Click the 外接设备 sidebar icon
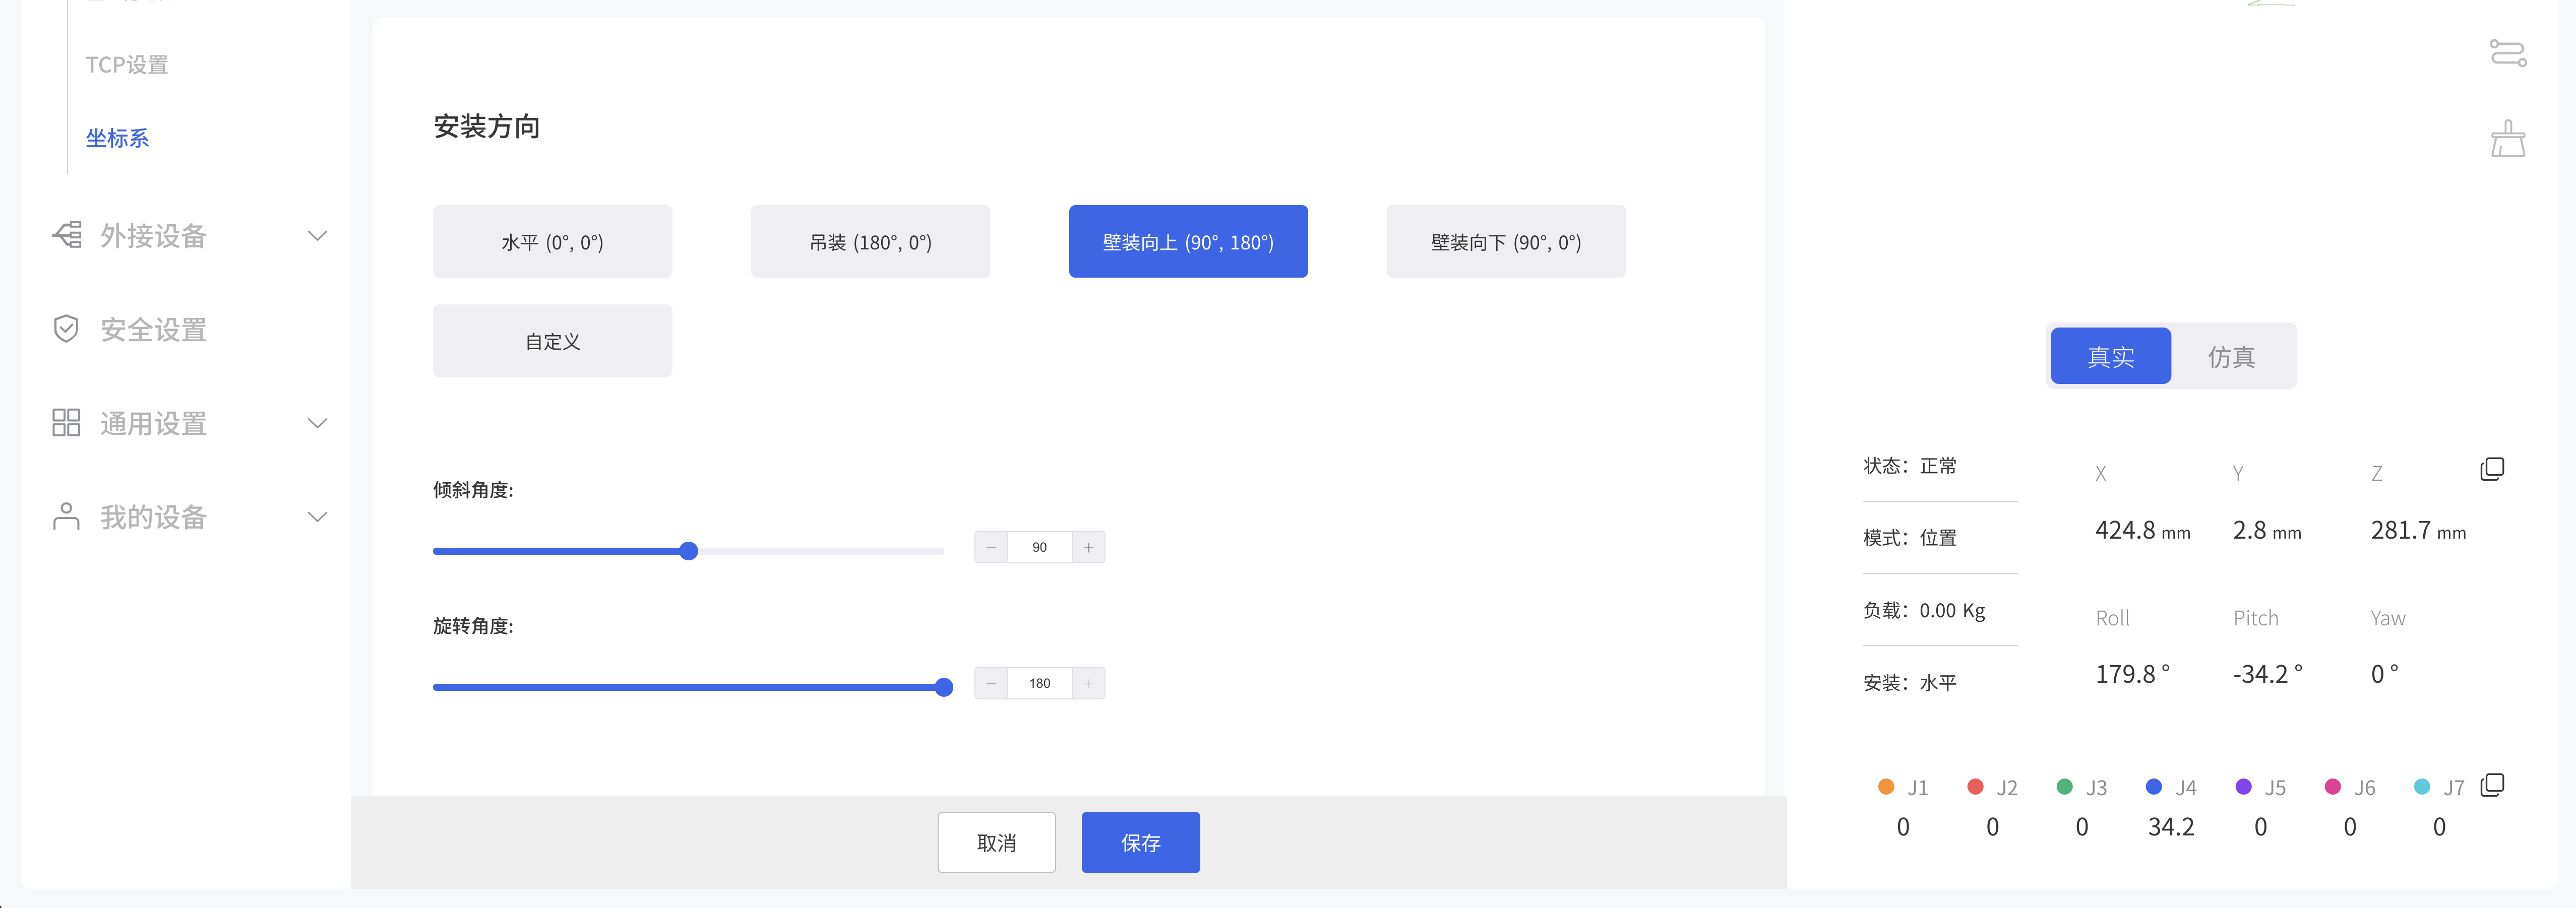2576x908 pixels. pos(67,235)
